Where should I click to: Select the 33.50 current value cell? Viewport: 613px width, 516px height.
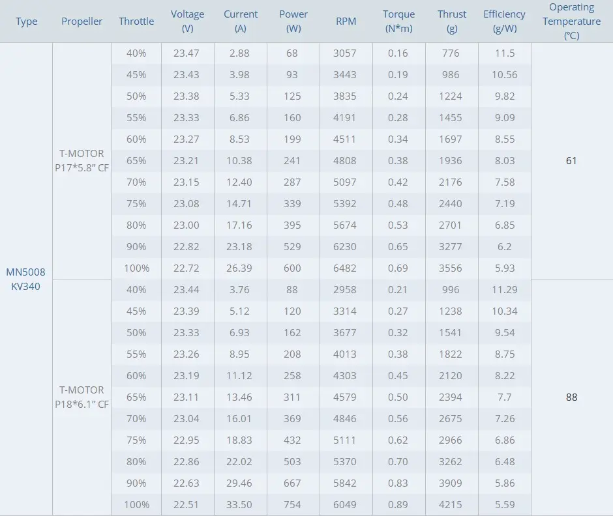point(240,504)
